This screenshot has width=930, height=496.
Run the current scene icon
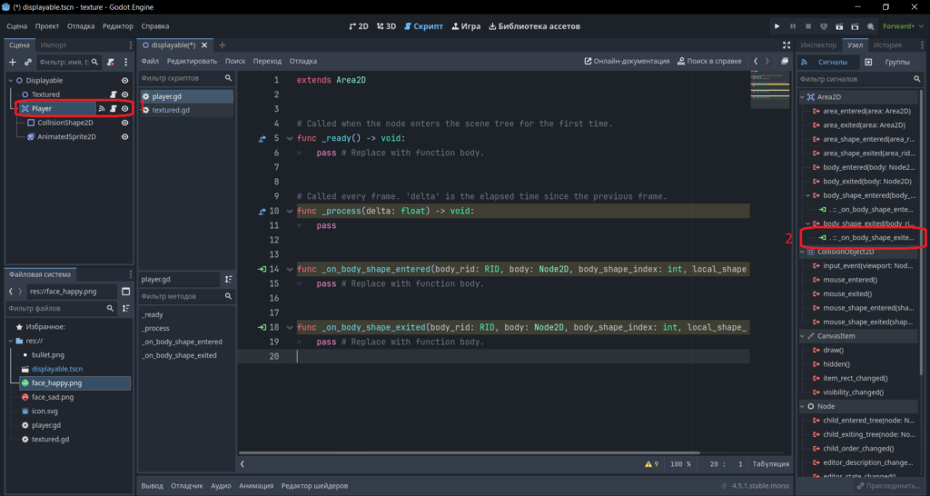click(839, 26)
